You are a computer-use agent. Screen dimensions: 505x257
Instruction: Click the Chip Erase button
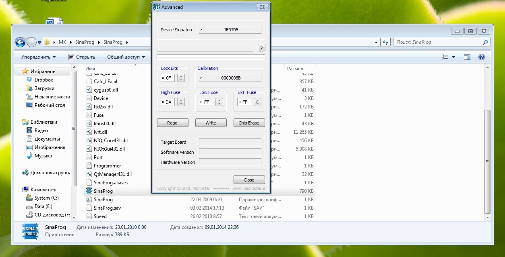coord(249,123)
